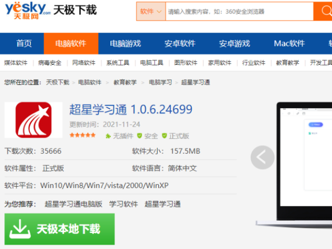The width and height of the screenshot is (332, 249).
Task: Open the 行业软件 subcategory
Action: [x=254, y=63]
